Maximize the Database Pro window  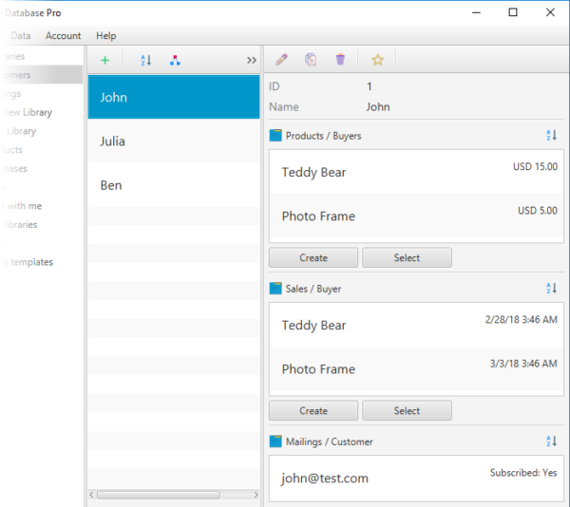pos(513,12)
